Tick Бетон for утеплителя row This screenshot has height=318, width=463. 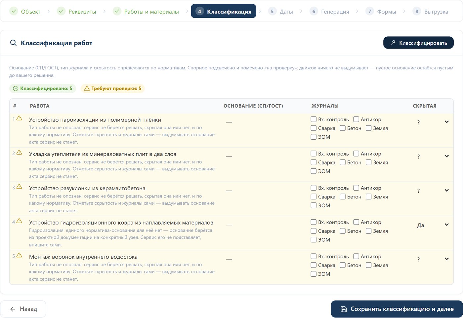pyautogui.click(x=343, y=162)
